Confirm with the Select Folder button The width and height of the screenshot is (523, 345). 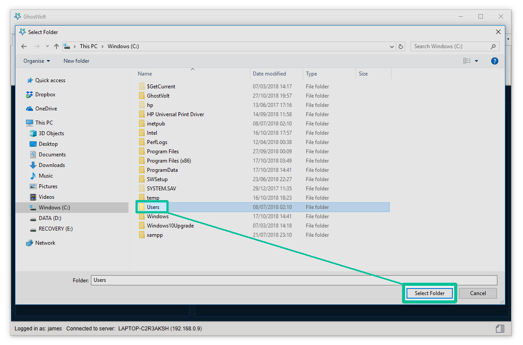click(429, 293)
